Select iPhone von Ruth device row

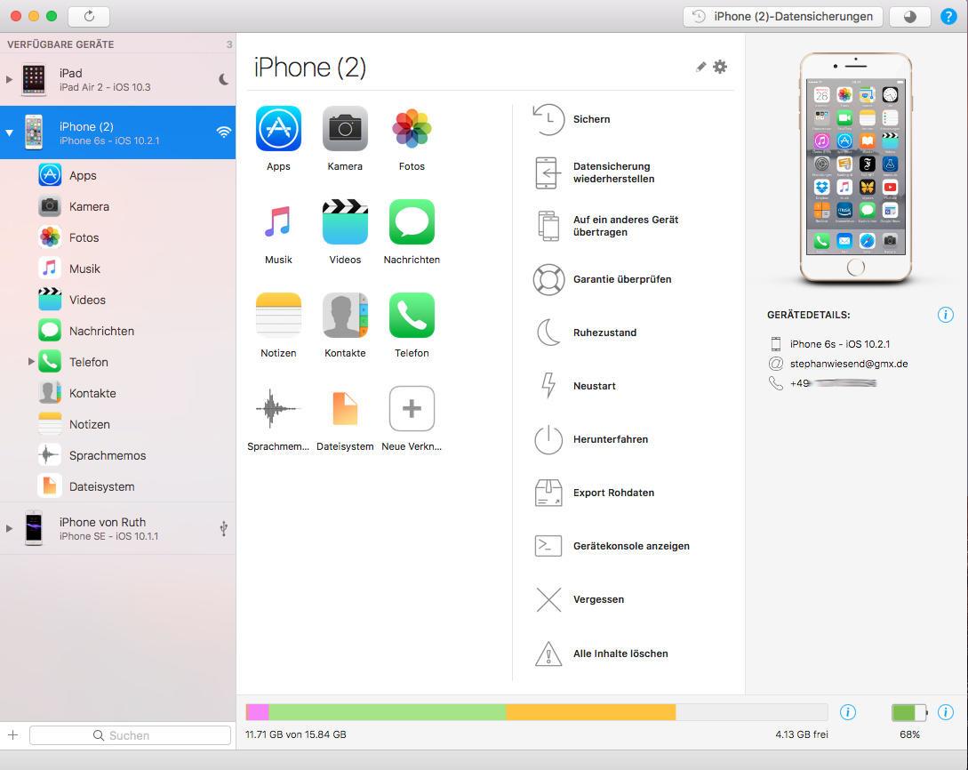(117, 528)
